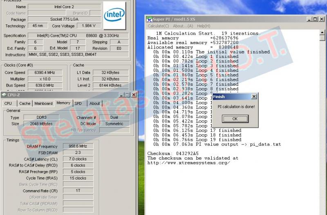Open the SPD tab in CPU-Z
The height and width of the screenshot is (215, 327).
point(78,104)
